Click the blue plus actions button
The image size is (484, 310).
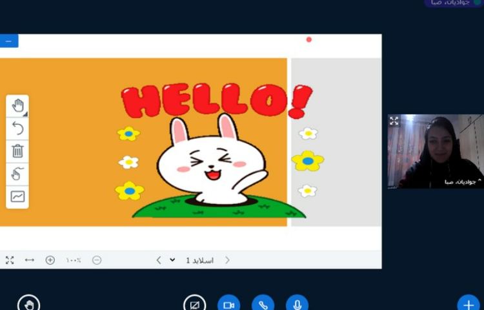point(469,304)
